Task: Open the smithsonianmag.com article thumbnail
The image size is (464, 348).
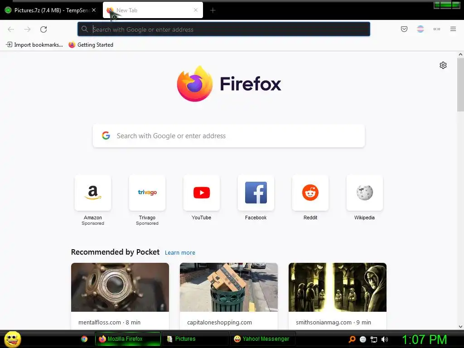Action: (x=337, y=287)
